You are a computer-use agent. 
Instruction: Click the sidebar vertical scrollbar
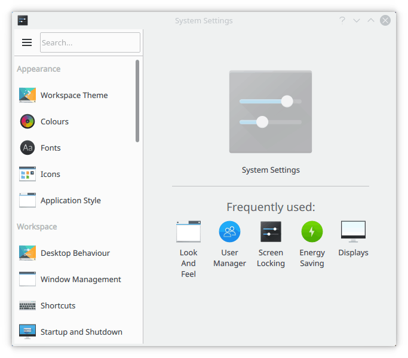[x=137, y=100]
